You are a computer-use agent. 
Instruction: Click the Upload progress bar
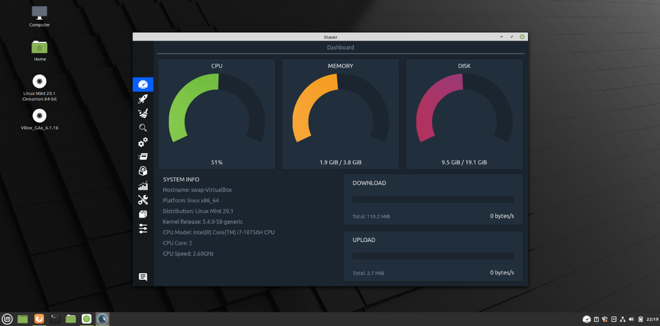433,256
